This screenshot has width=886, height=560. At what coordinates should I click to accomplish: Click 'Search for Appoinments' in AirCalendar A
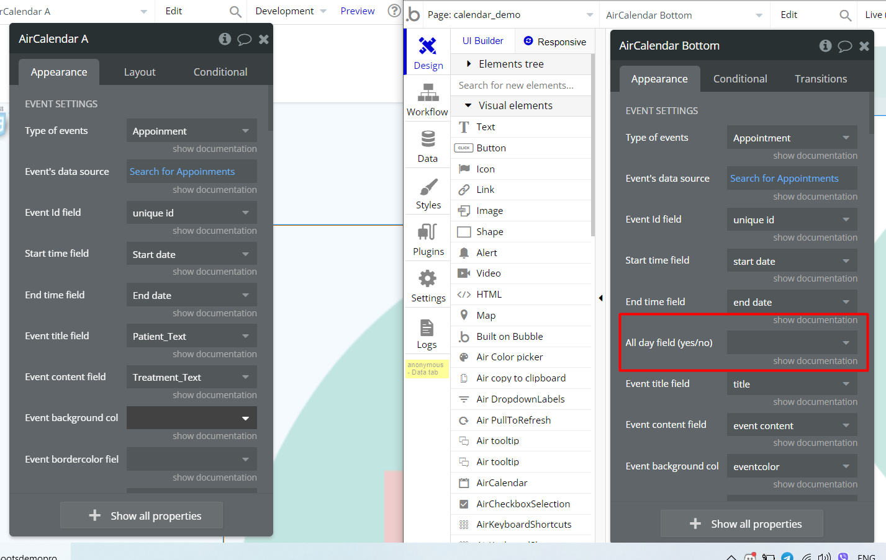click(182, 172)
